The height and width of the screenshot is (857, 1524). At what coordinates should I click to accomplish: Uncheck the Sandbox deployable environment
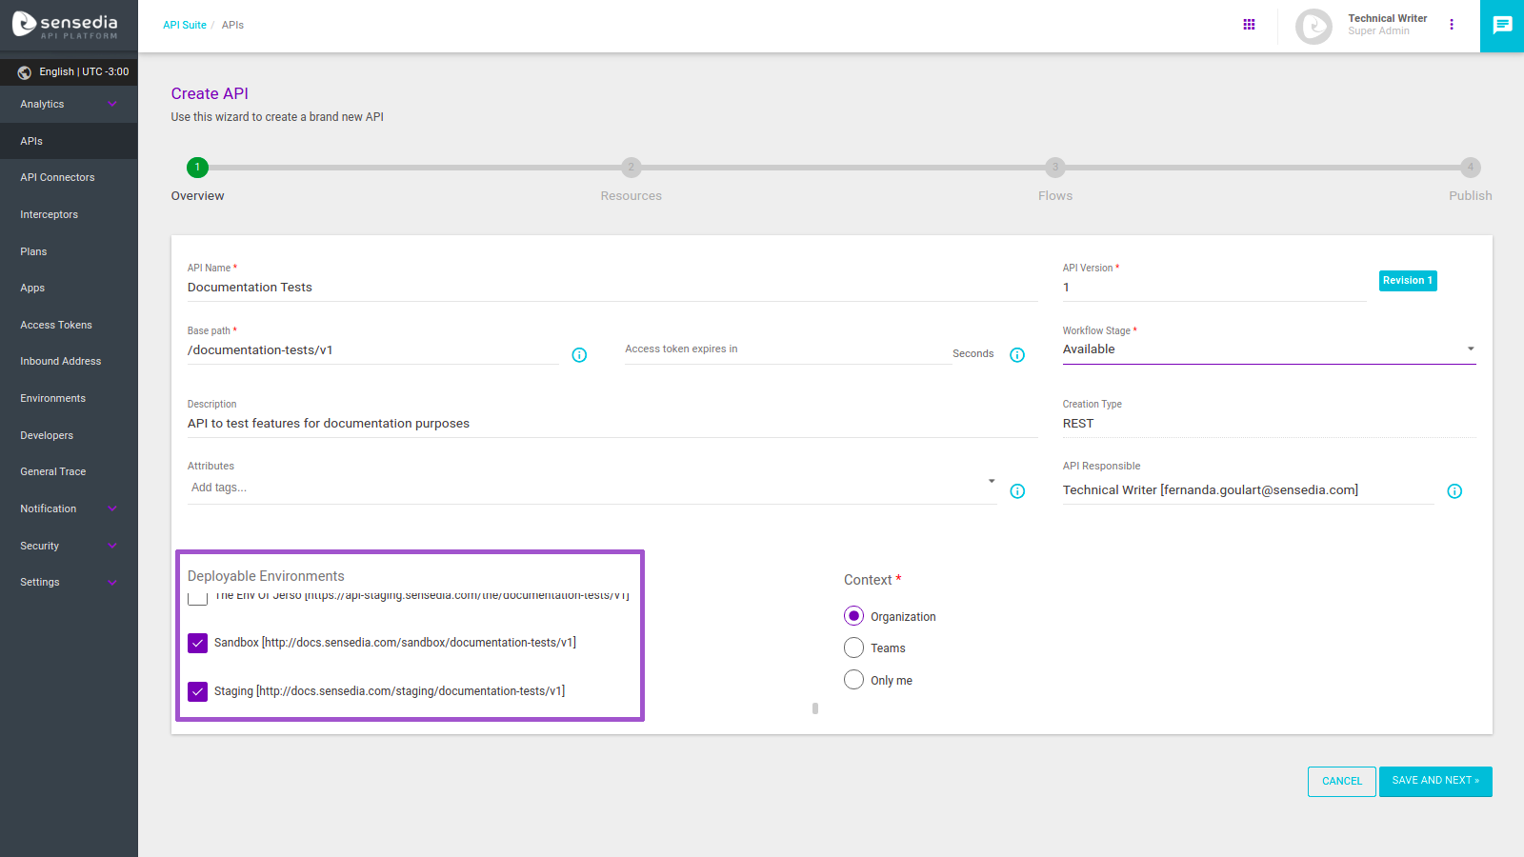[x=197, y=643]
